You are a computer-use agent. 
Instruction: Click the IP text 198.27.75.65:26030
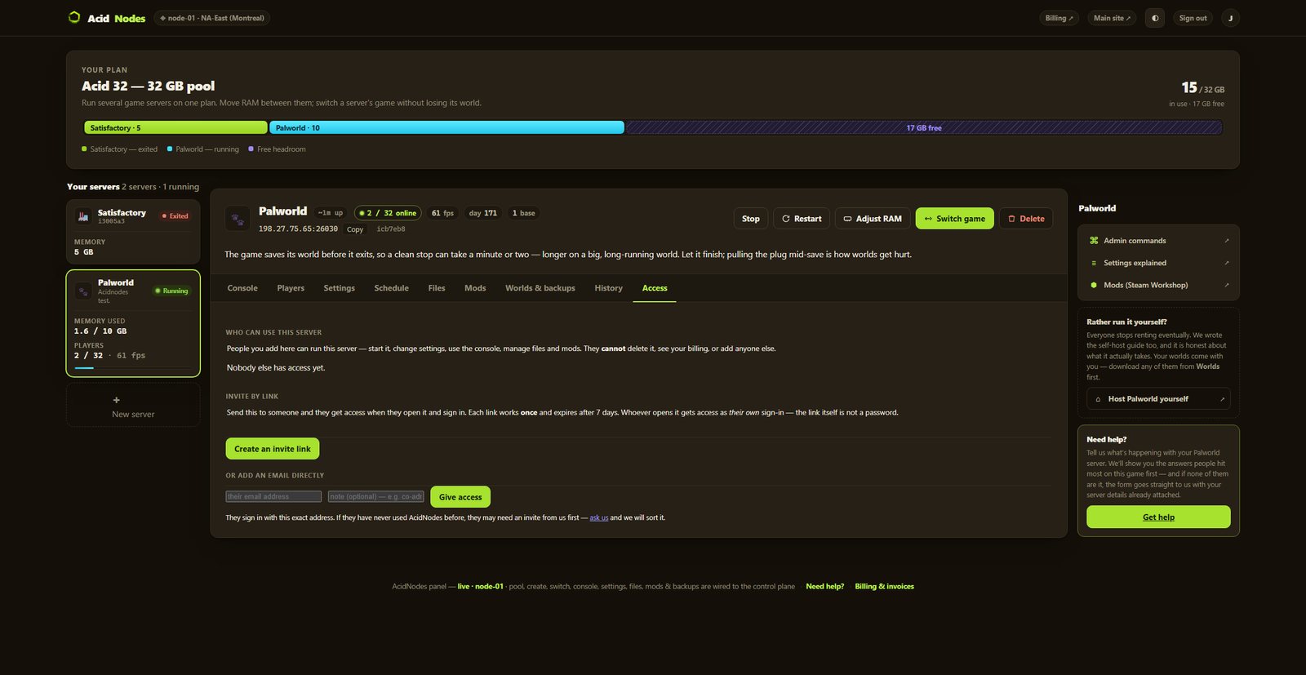tap(298, 229)
